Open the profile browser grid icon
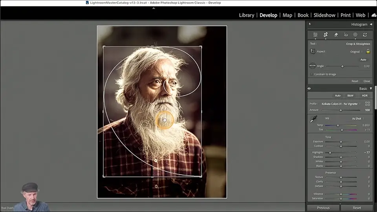 (368, 104)
